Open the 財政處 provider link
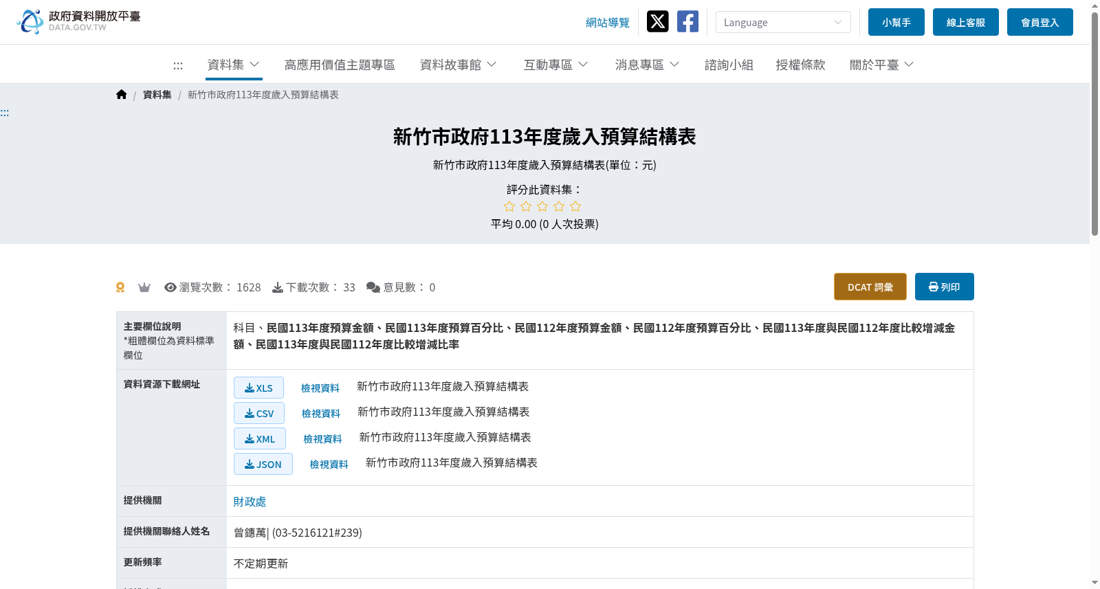1100x589 pixels. coord(250,502)
